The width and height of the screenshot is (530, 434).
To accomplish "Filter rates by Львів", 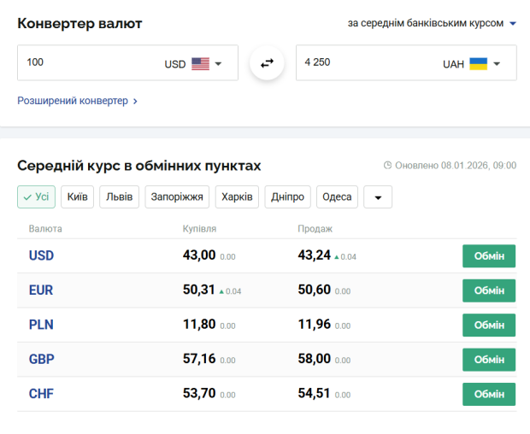I will [119, 196].
